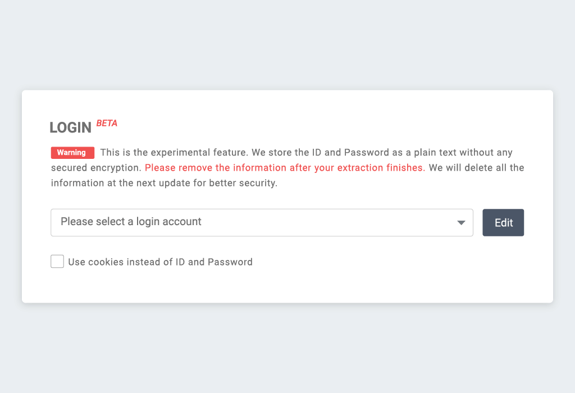
Task: Click the dropdown caret arrow icon
Action: [x=461, y=223]
